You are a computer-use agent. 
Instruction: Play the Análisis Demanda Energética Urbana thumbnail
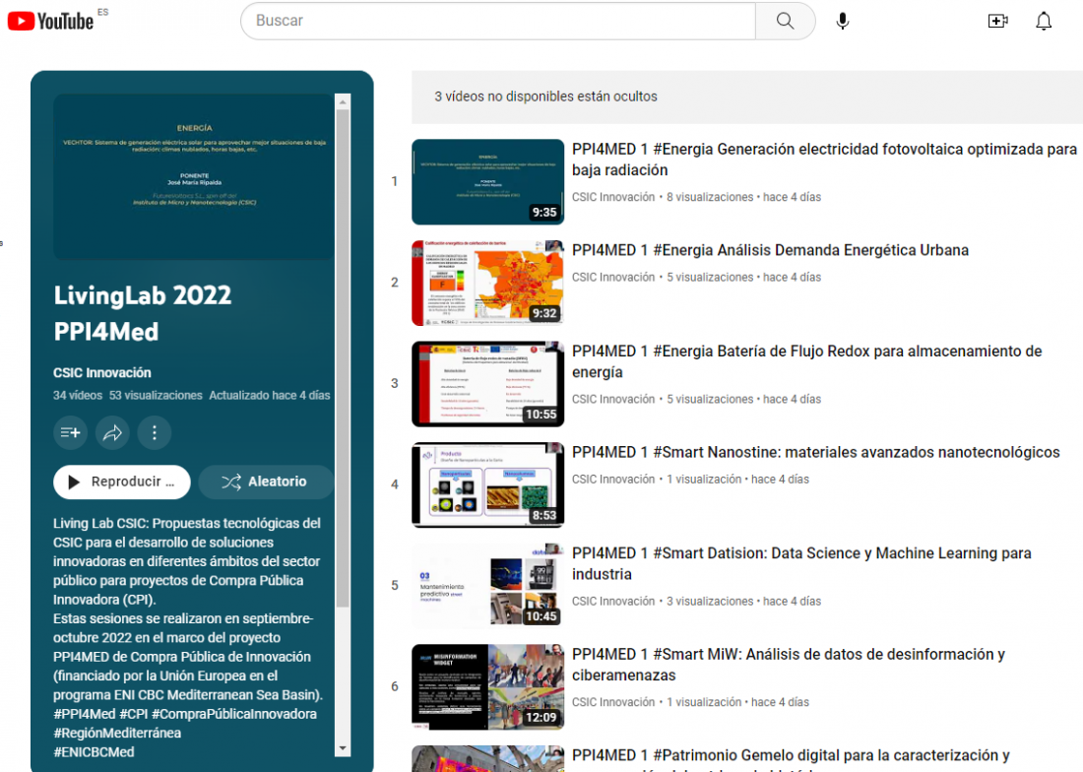click(487, 282)
